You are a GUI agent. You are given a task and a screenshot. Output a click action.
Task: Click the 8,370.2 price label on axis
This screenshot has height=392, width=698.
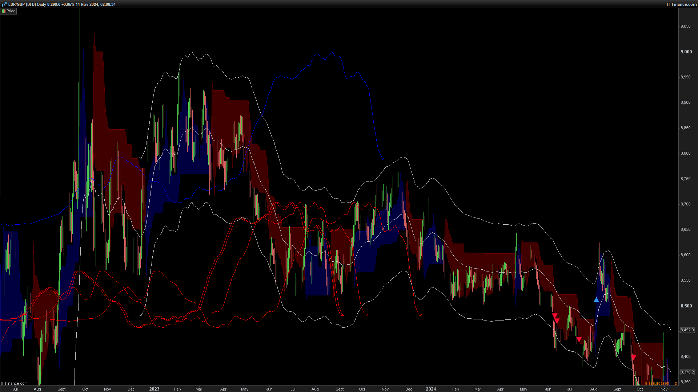tap(687, 372)
